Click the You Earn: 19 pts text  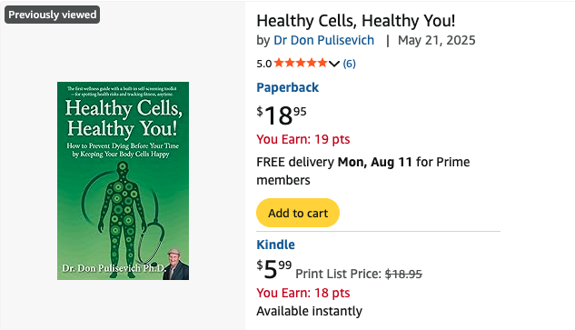(302, 139)
